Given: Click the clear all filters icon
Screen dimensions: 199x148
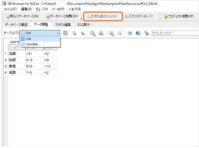Looking at the screenshot, I should coord(74,33).
